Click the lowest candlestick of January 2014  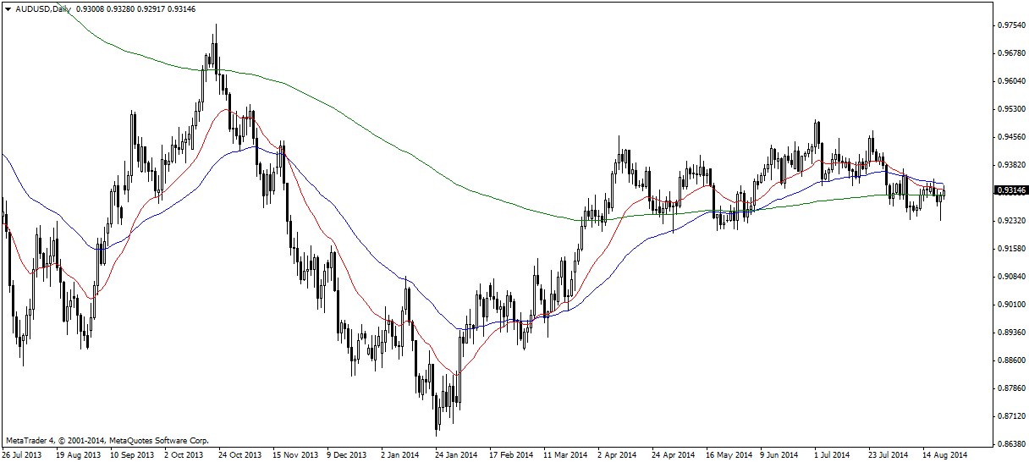coord(437,432)
